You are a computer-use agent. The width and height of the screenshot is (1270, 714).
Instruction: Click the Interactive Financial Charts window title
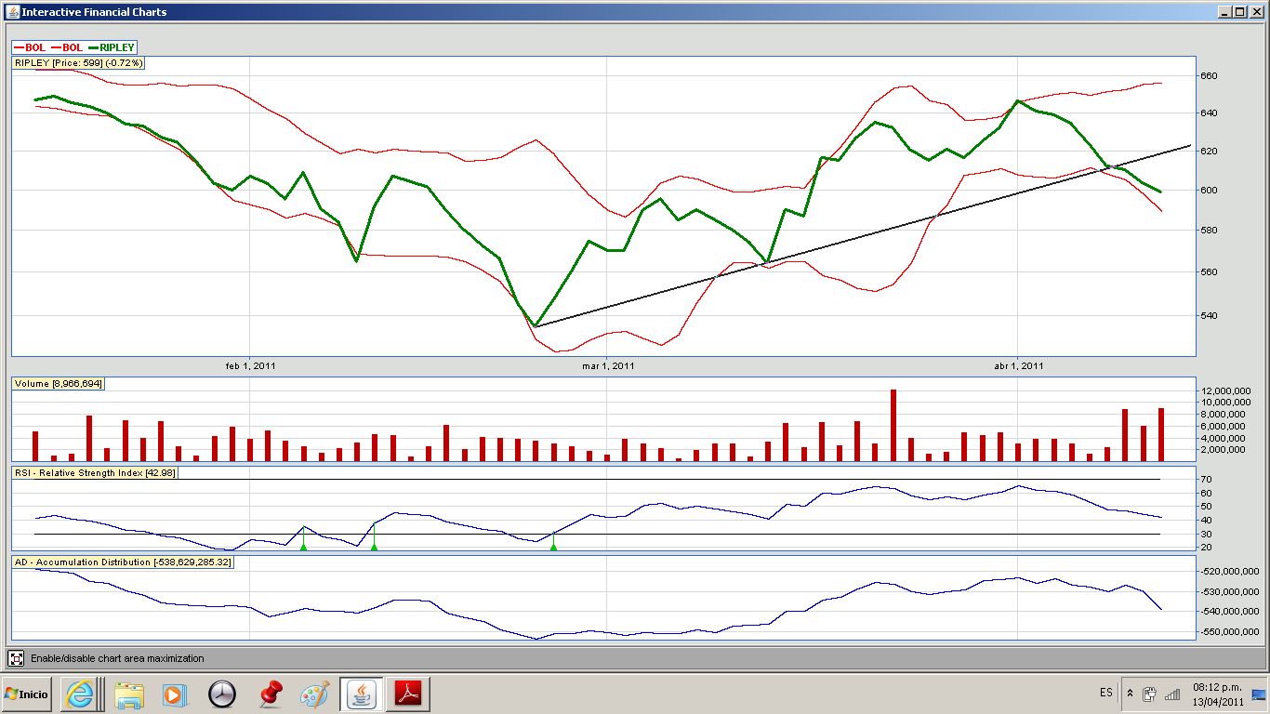(95, 12)
